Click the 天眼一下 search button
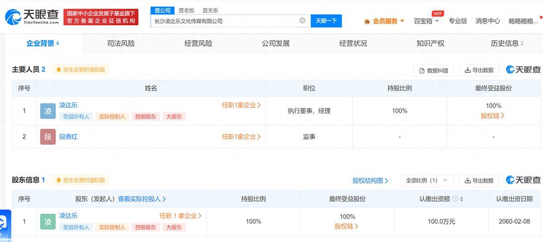This screenshot has height=242, width=543. coord(326,21)
